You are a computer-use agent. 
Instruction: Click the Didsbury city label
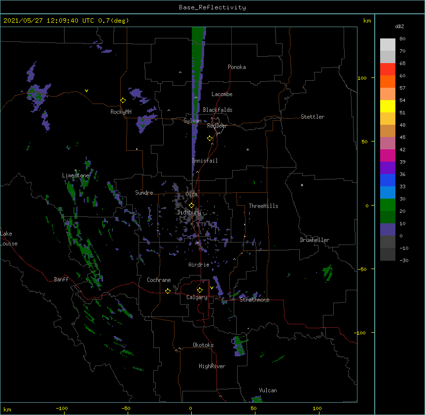[x=189, y=212]
